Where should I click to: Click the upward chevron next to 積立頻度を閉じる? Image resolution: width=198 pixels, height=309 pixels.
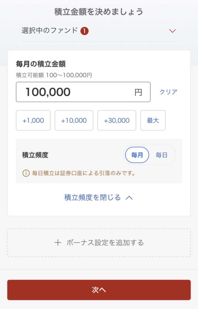coord(129,198)
